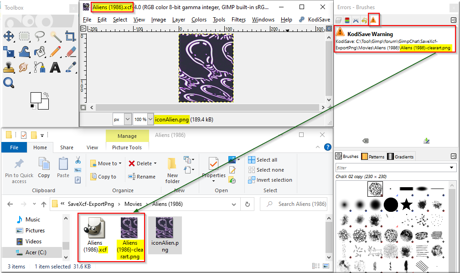
Task: Select the Pencil tool
Action: [x=55, y=52]
